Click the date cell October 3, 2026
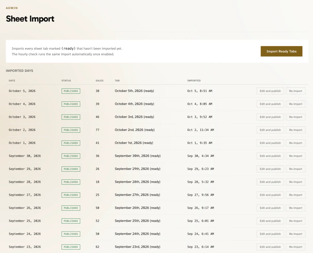The width and height of the screenshot is (313, 253). pos(22,117)
